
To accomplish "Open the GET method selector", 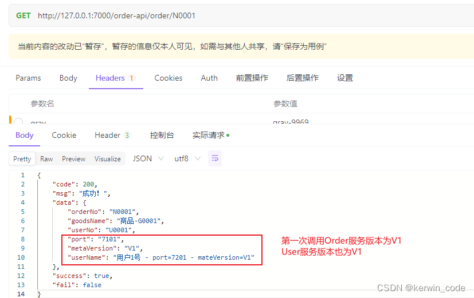I will pyautogui.click(x=23, y=15).
